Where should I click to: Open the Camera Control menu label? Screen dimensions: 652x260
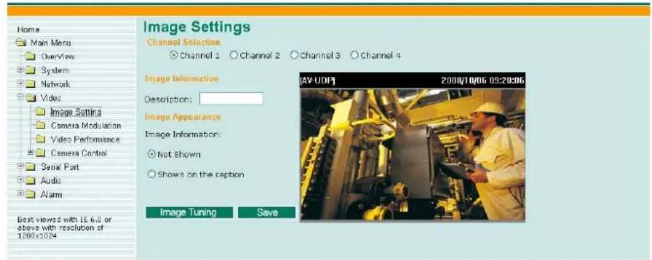pos(79,153)
